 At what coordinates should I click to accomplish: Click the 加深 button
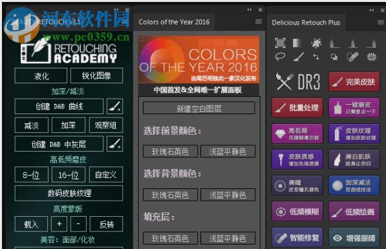click(x=69, y=125)
